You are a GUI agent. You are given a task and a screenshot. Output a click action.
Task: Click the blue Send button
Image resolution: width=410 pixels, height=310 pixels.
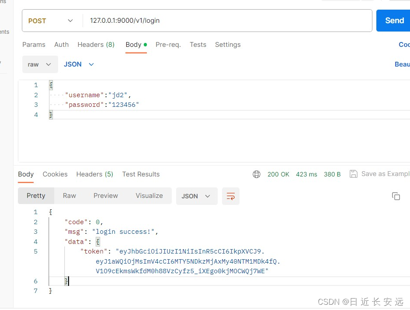tap(393, 21)
